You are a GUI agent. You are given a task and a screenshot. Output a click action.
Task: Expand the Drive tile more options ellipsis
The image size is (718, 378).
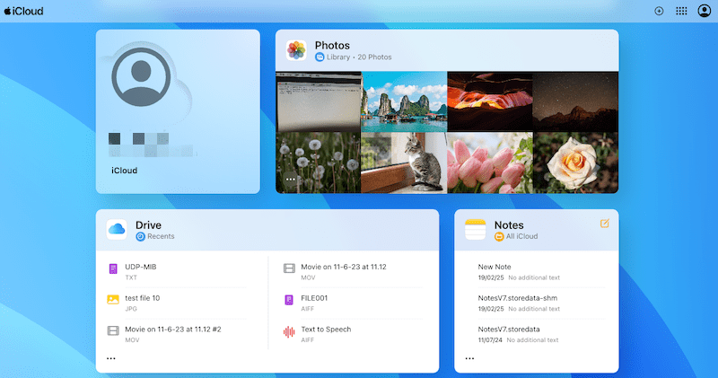110,358
